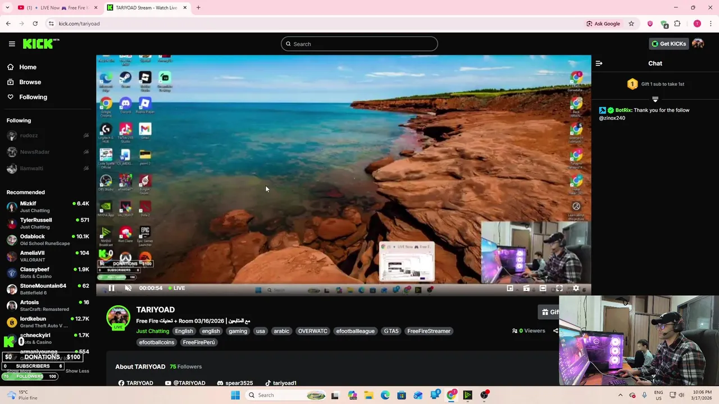Open OBS Studio from taskbar
The width and height of the screenshot is (719, 404).
point(484,395)
